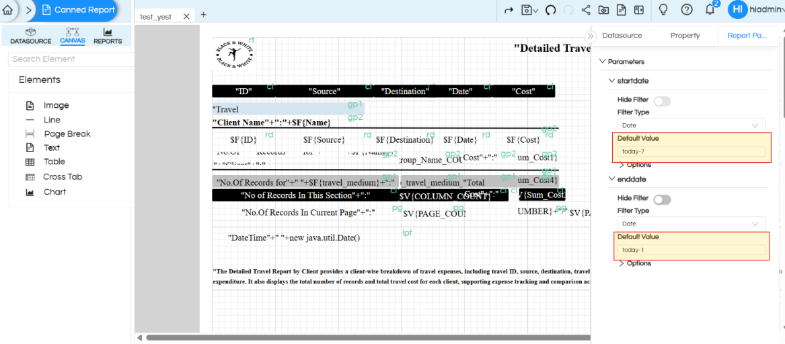
Task: Collapse the right panel with double chevron
Action: pos(590,36)
